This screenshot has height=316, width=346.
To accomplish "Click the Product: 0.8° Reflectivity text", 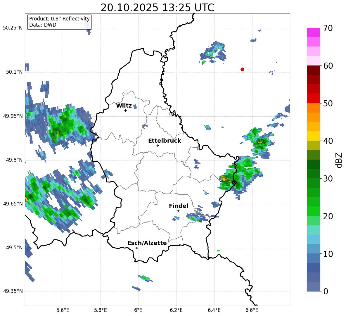I will point(59,19).
